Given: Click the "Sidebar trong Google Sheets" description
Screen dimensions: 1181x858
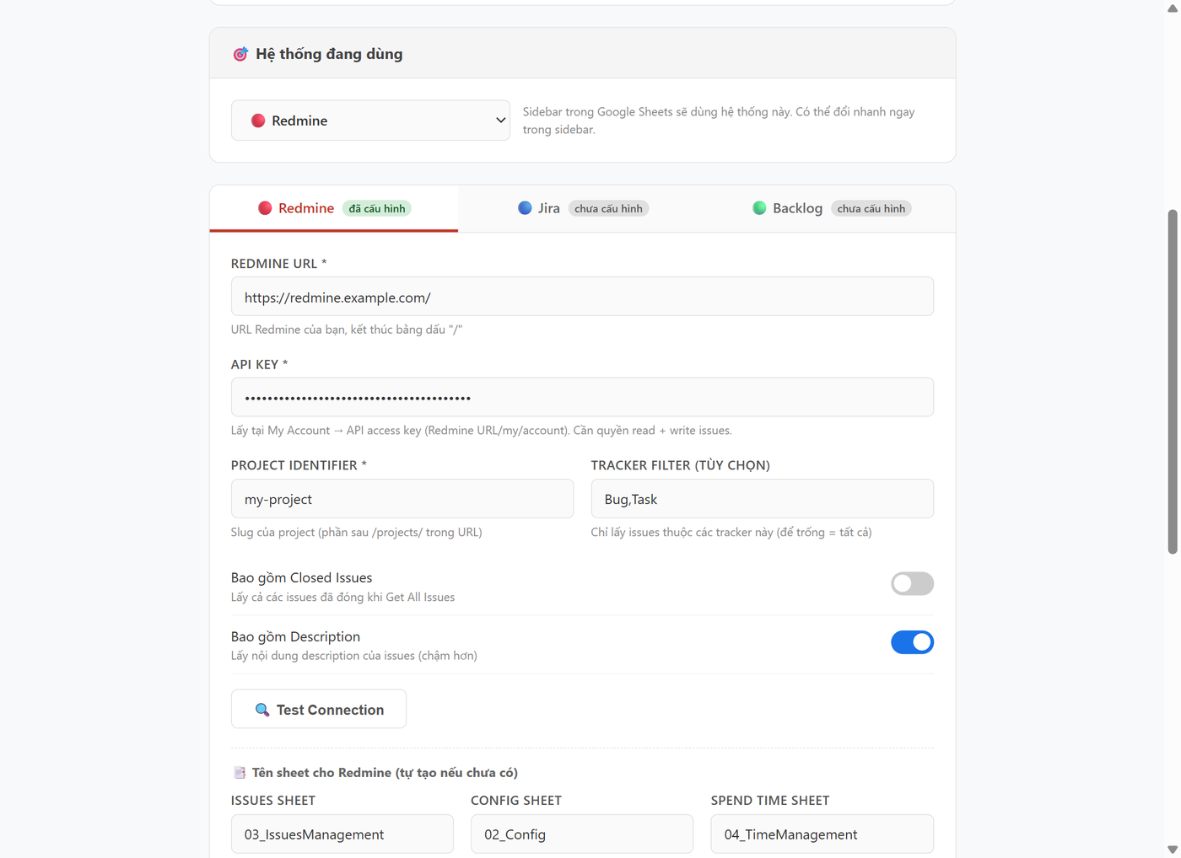Looking at the screenshot, I should pos(719,121).
